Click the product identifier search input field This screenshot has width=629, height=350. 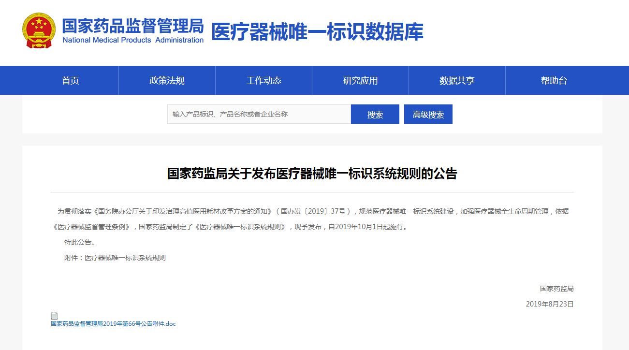pos(259,114)
